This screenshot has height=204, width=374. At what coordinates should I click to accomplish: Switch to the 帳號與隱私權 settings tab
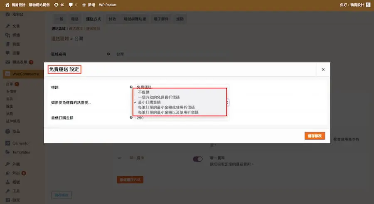(135, 19)
